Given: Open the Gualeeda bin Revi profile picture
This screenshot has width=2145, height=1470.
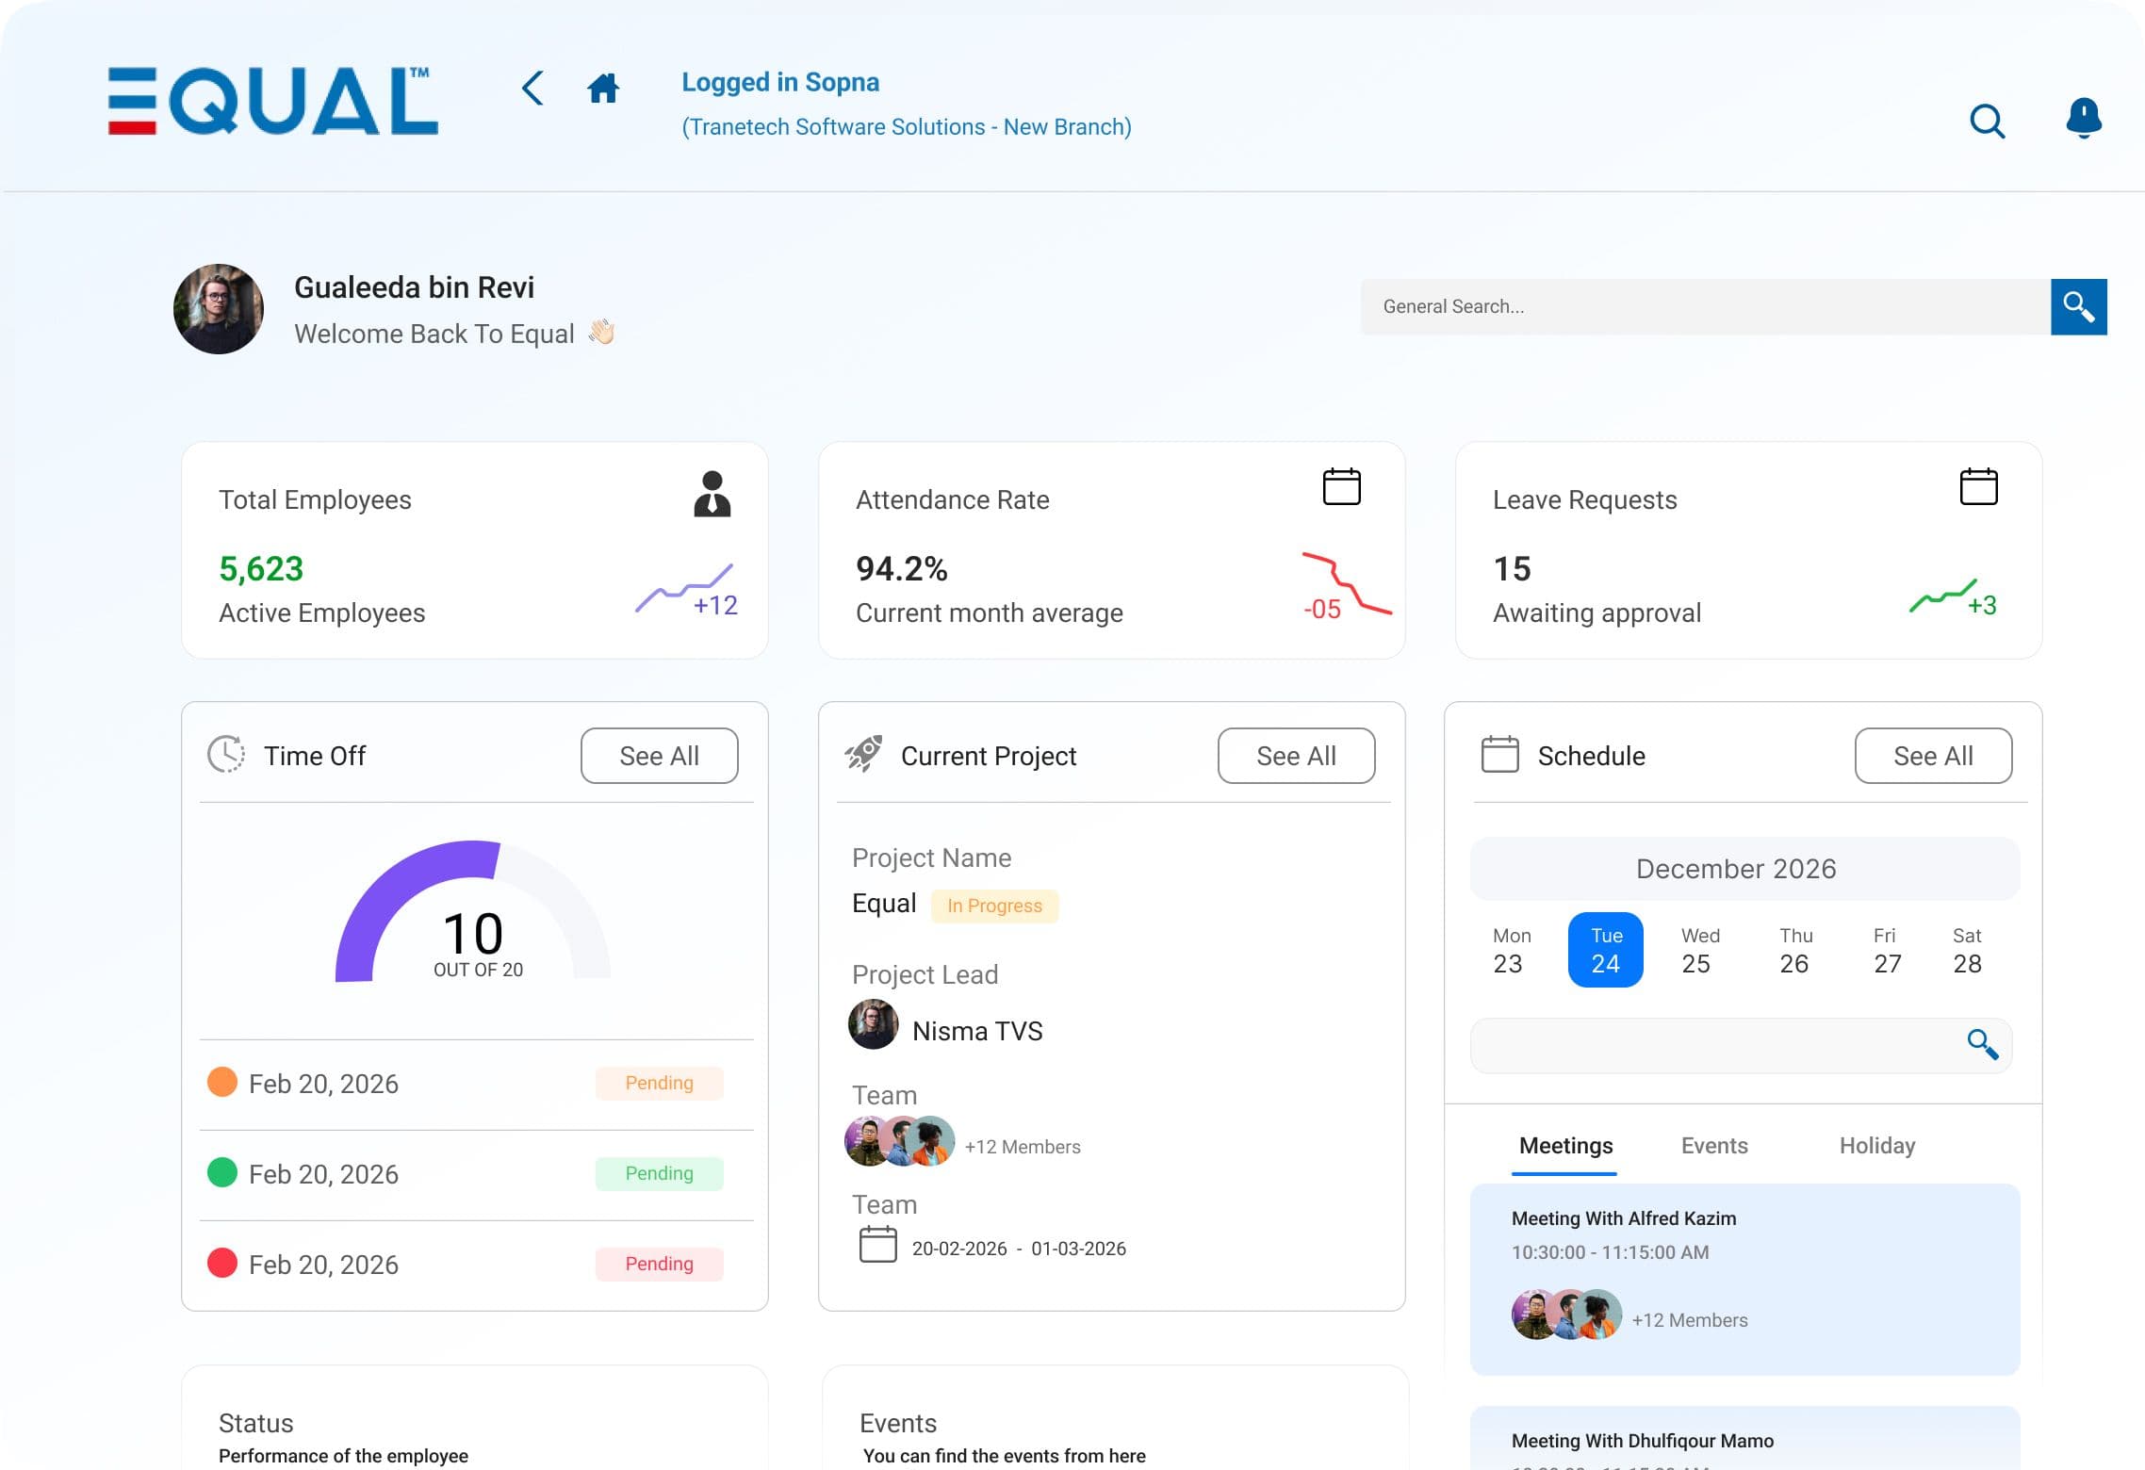Looking at the screenshot, I should (x=219, y=309).
